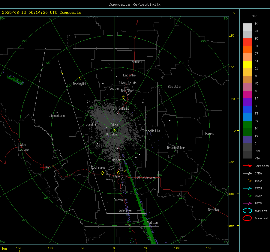
Task: Click the 09EA legend label
Action: tap(258, 173)
